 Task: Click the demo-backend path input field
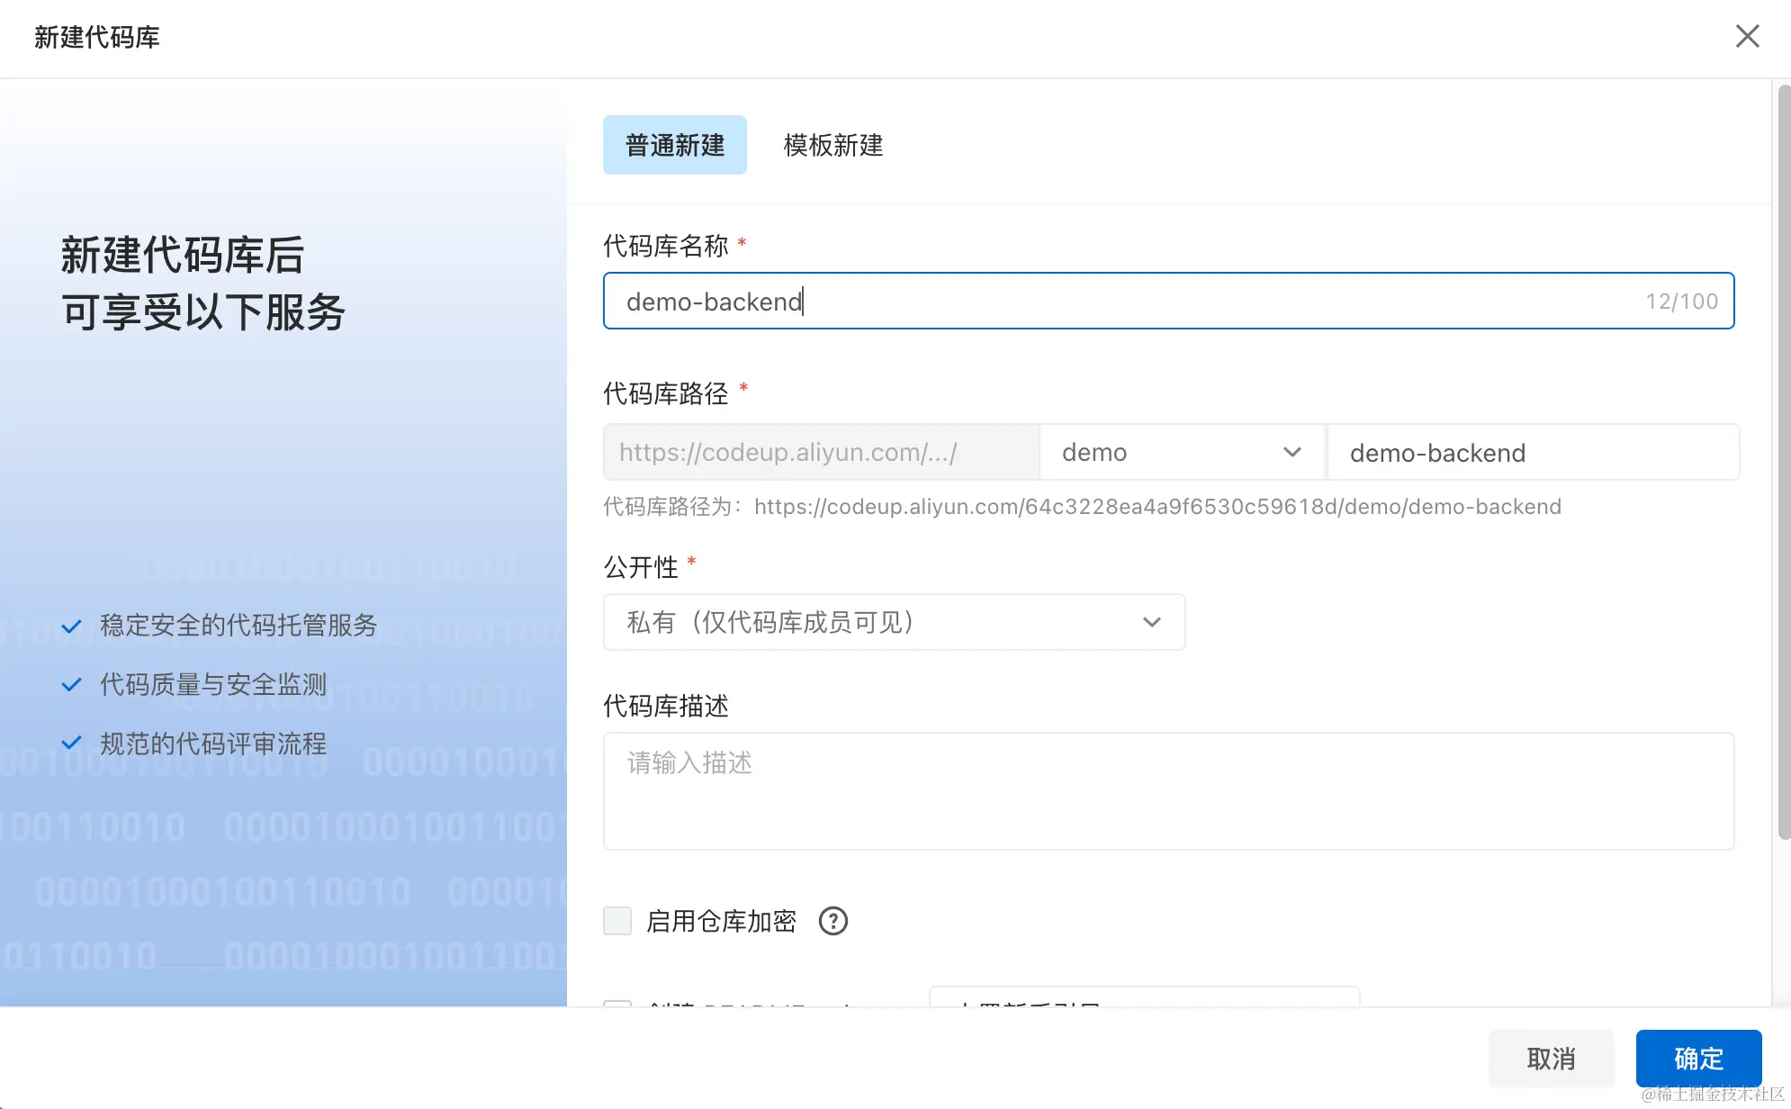pyautogui.click(x=1532, y=453)
